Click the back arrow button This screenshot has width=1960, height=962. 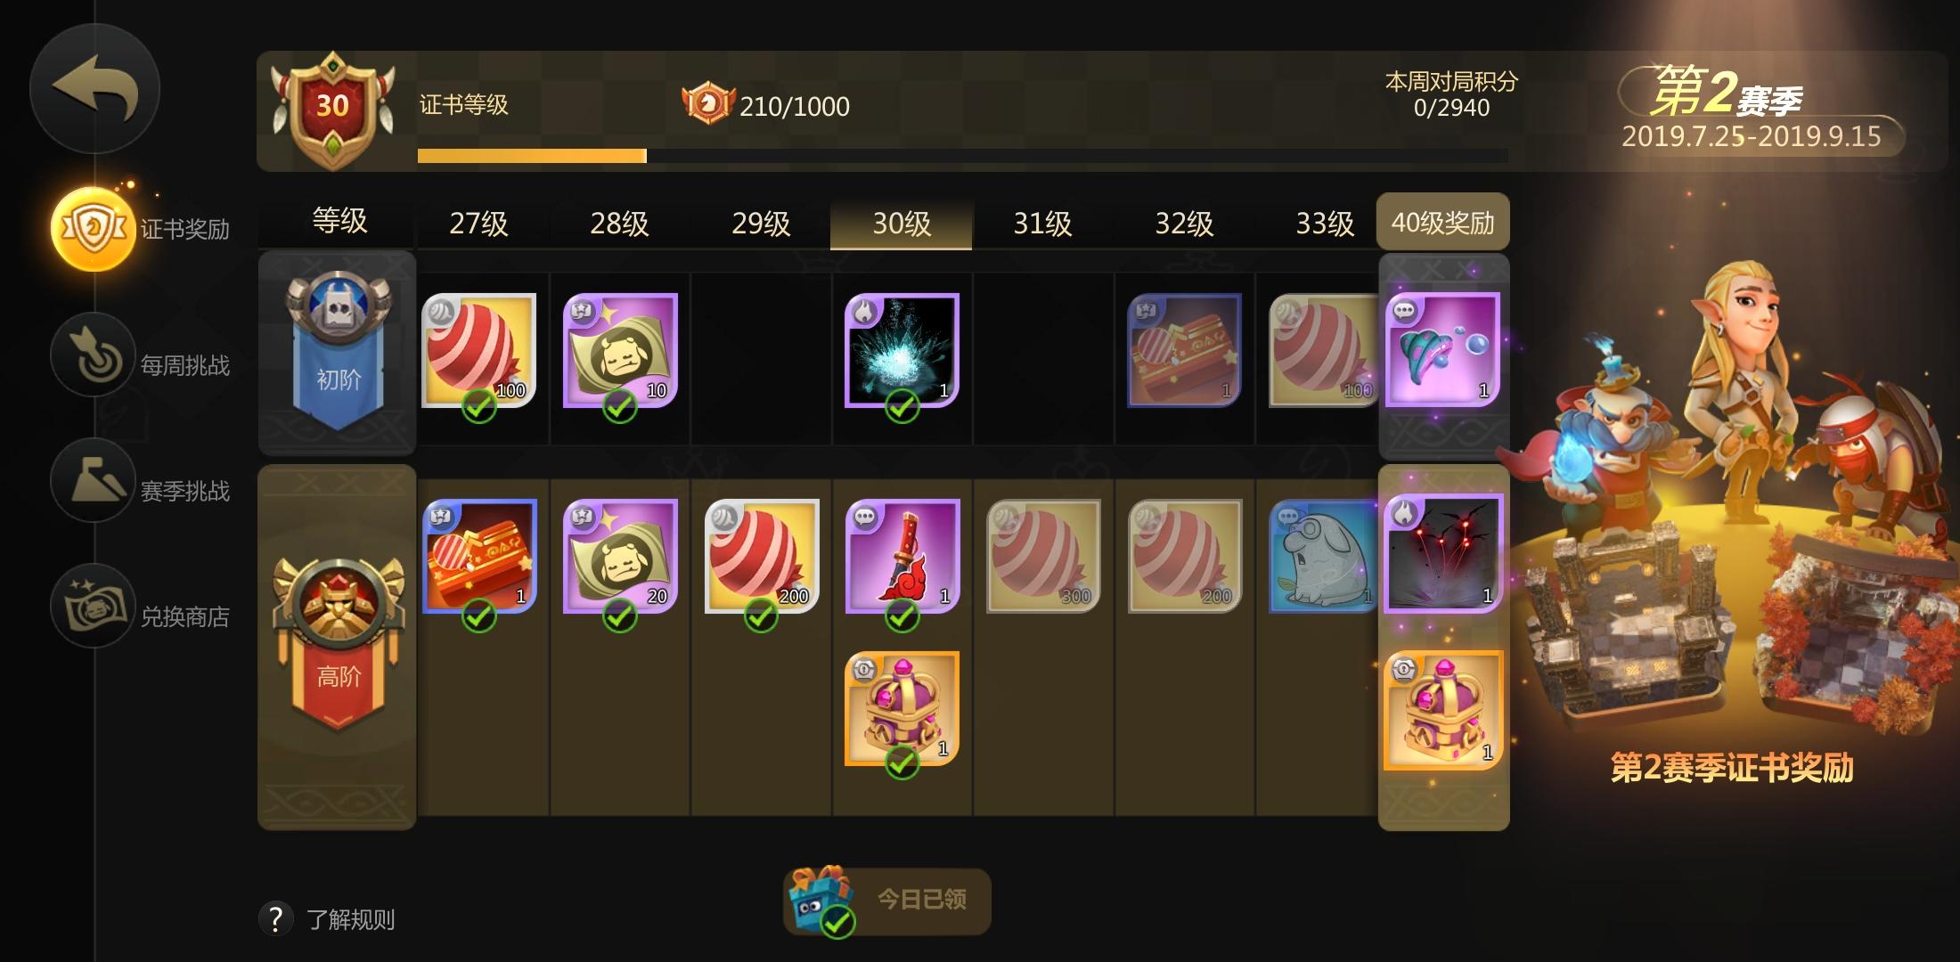click(94, 89)
